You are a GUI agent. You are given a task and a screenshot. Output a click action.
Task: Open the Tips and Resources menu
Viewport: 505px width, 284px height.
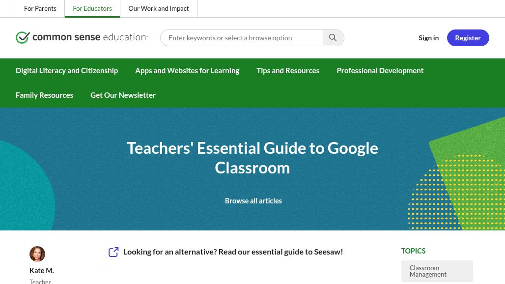(x=288, y=71)
